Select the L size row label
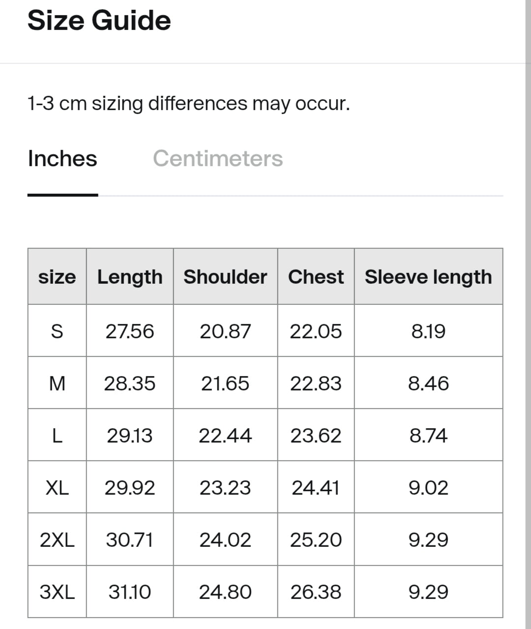531x629 pixels. click(57, 435)
